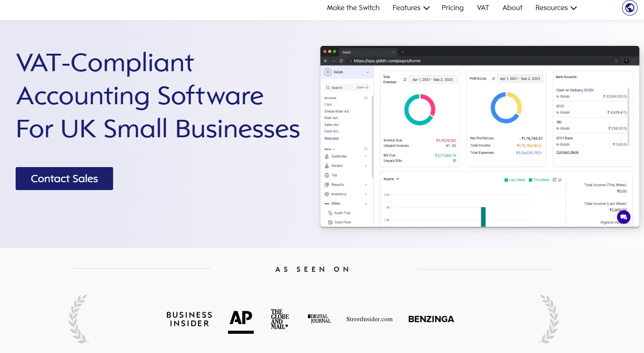Screen dimensions: 644x353
Task: Click the Contact Sales button
Action: click(64, 179)
